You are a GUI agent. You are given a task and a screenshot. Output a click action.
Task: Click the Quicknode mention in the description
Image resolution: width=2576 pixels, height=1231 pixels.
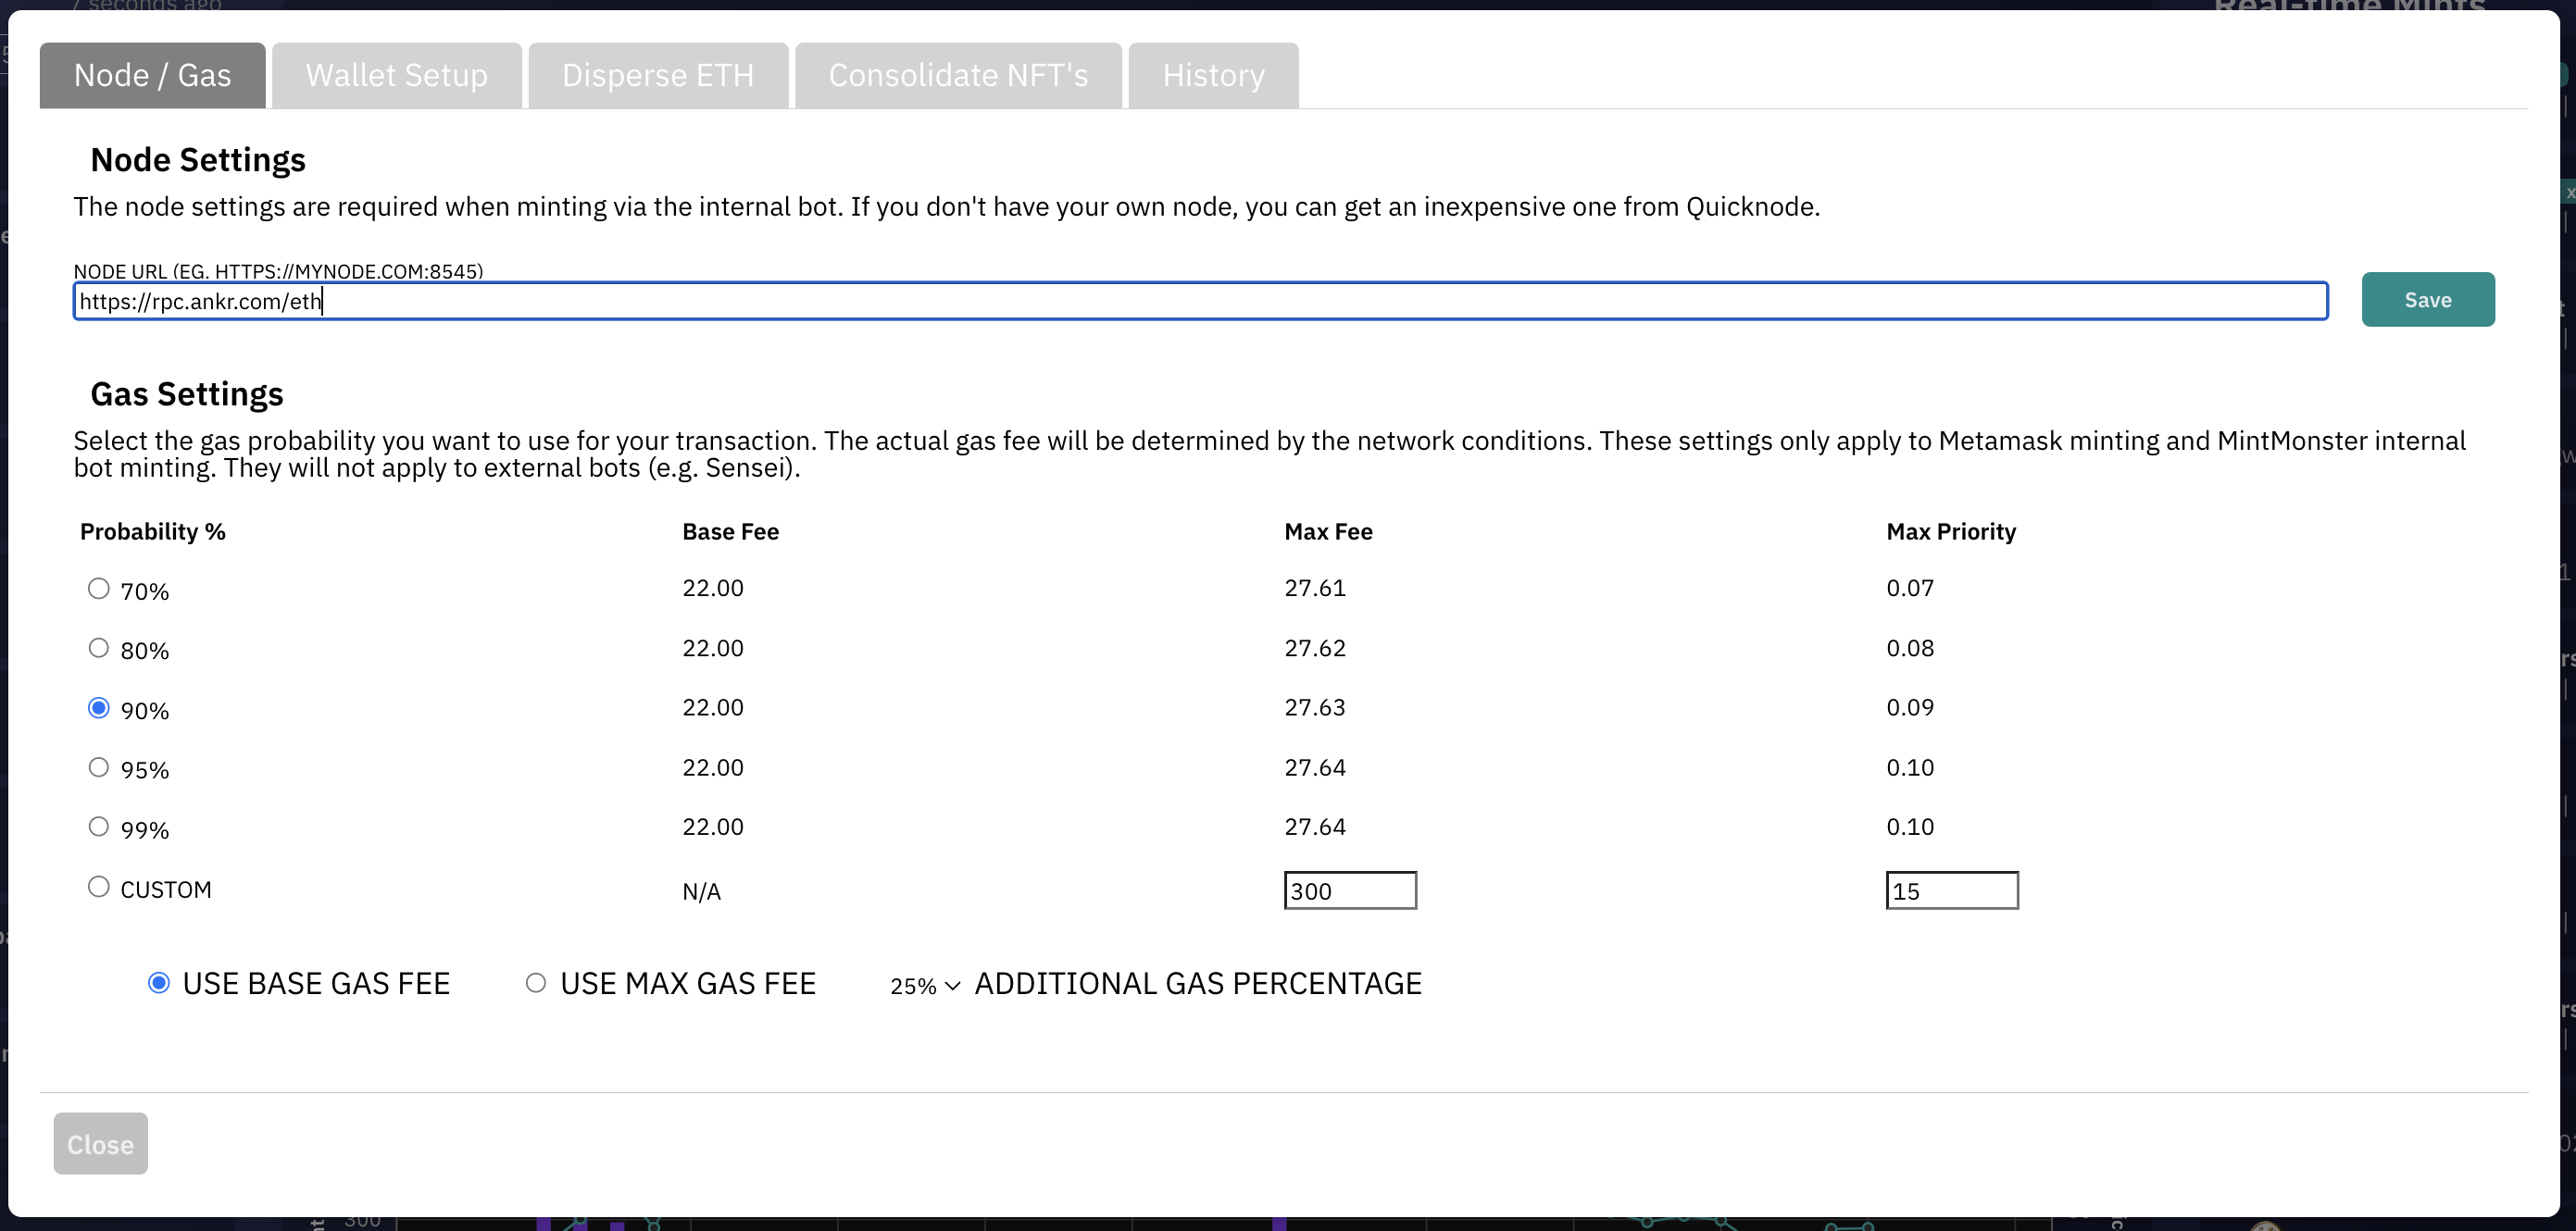click(x=1751, y=206)
